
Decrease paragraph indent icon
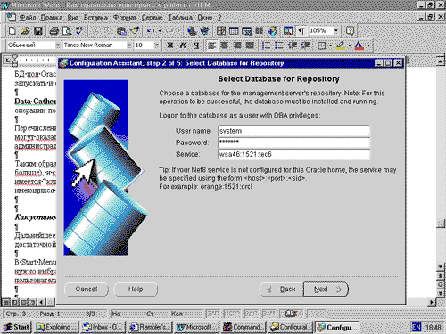coord(293,45)
